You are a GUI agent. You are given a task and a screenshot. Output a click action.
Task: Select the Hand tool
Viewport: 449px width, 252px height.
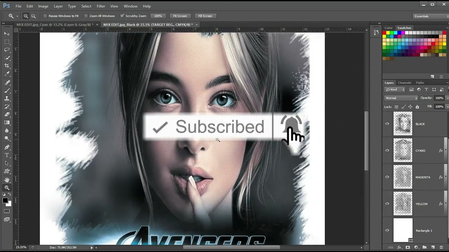pos(7,180)
